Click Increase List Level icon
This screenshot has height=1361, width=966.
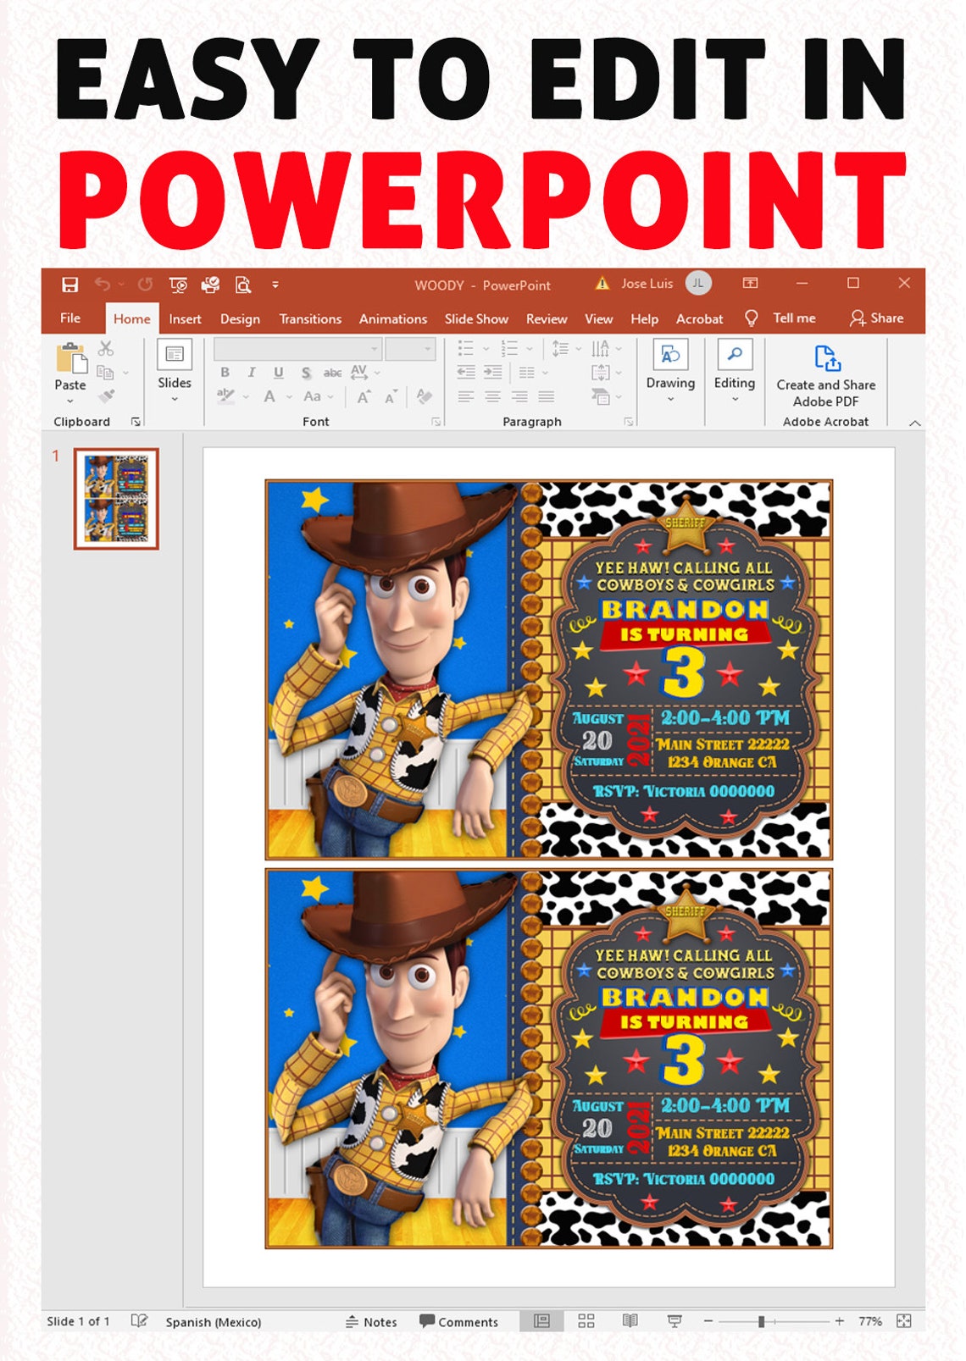click(x=493, y=372)
